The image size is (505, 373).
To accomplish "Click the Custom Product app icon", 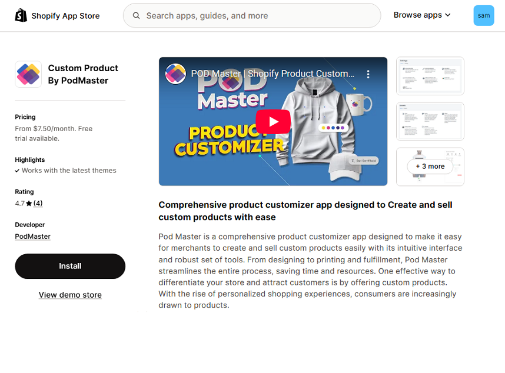I will [x=28, y=74].
